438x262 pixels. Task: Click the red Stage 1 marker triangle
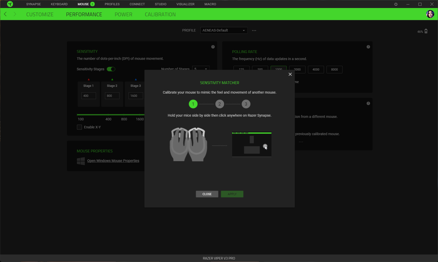coord(89,79)
